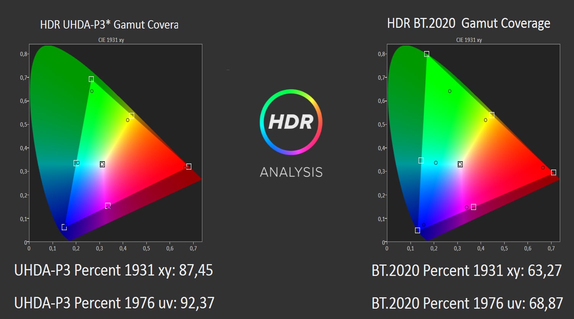Click 0,8 y-axis label on UHDA-P3 chart
574x319 pixels.
[x=23, y=54]
